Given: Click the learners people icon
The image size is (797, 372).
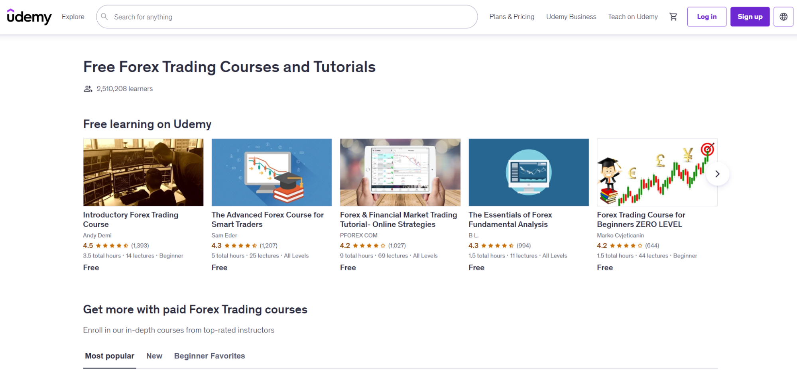Looking at the screenshot, I should coord(88,89).
